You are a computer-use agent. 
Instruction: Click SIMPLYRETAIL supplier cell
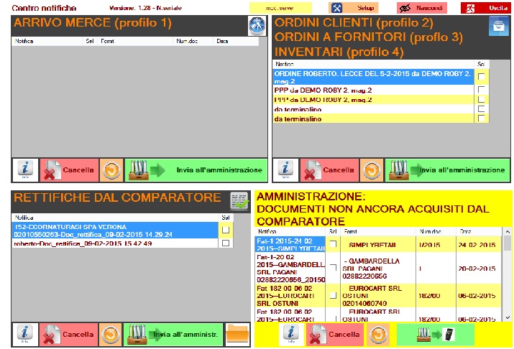point(378,245)
